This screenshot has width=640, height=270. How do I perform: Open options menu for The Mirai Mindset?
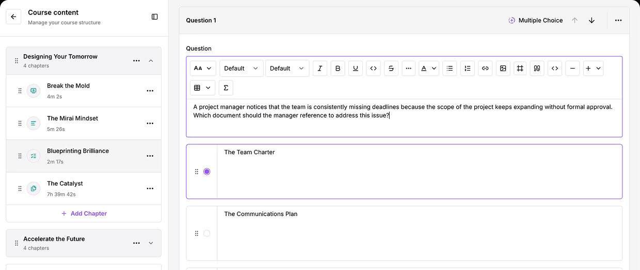tap(150, 123)
